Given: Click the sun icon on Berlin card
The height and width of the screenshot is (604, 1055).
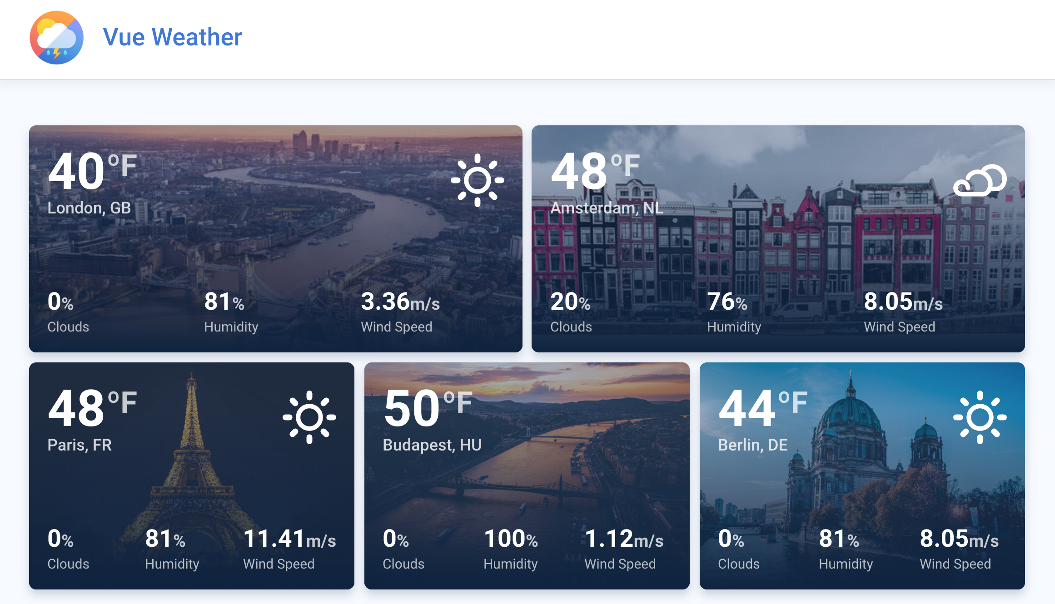Looking at the screenshot, I should [980, 417].
